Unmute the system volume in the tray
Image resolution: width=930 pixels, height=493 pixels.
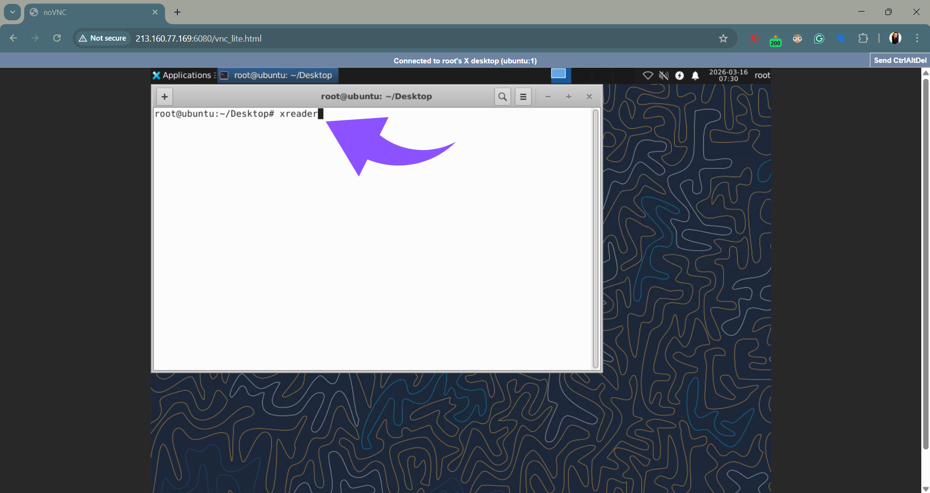pos(664,75)
